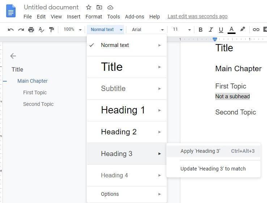The image size is (267, 203).
Task: Open the zoom level dropdown
Action: 72,30
